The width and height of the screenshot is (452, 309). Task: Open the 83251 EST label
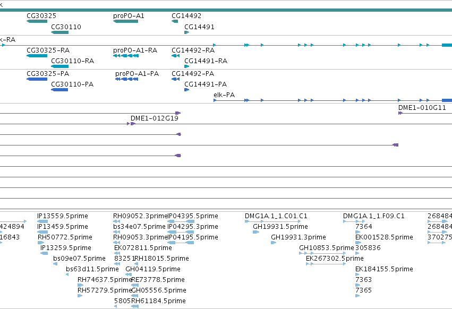coord(124,259)
